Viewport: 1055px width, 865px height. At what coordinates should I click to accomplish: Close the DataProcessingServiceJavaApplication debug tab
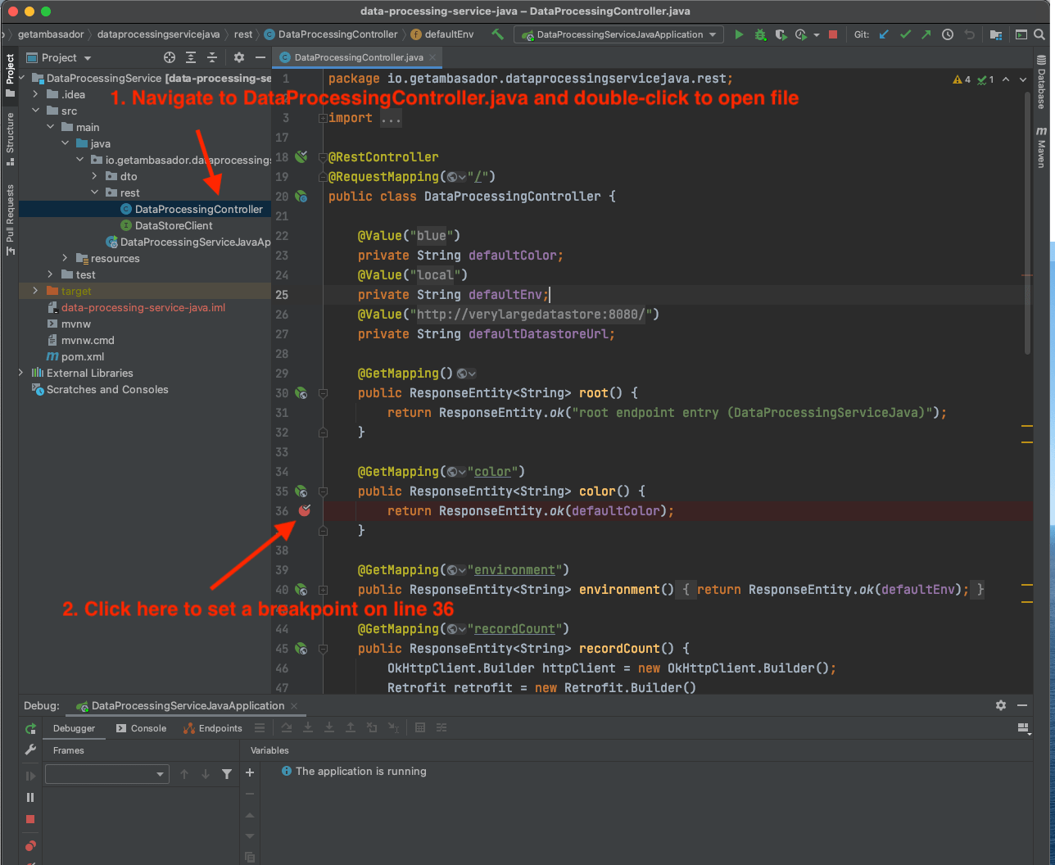click(294, 705)
